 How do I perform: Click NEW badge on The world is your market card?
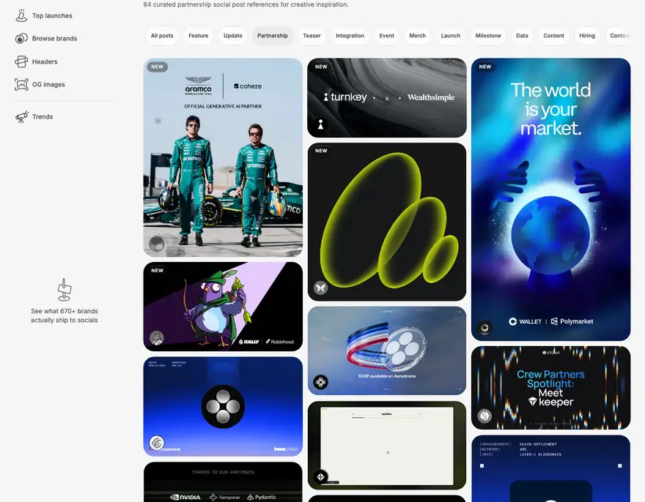click(485, 67)
